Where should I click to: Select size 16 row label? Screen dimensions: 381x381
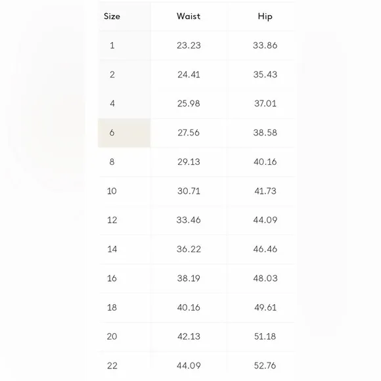point(112,279)
